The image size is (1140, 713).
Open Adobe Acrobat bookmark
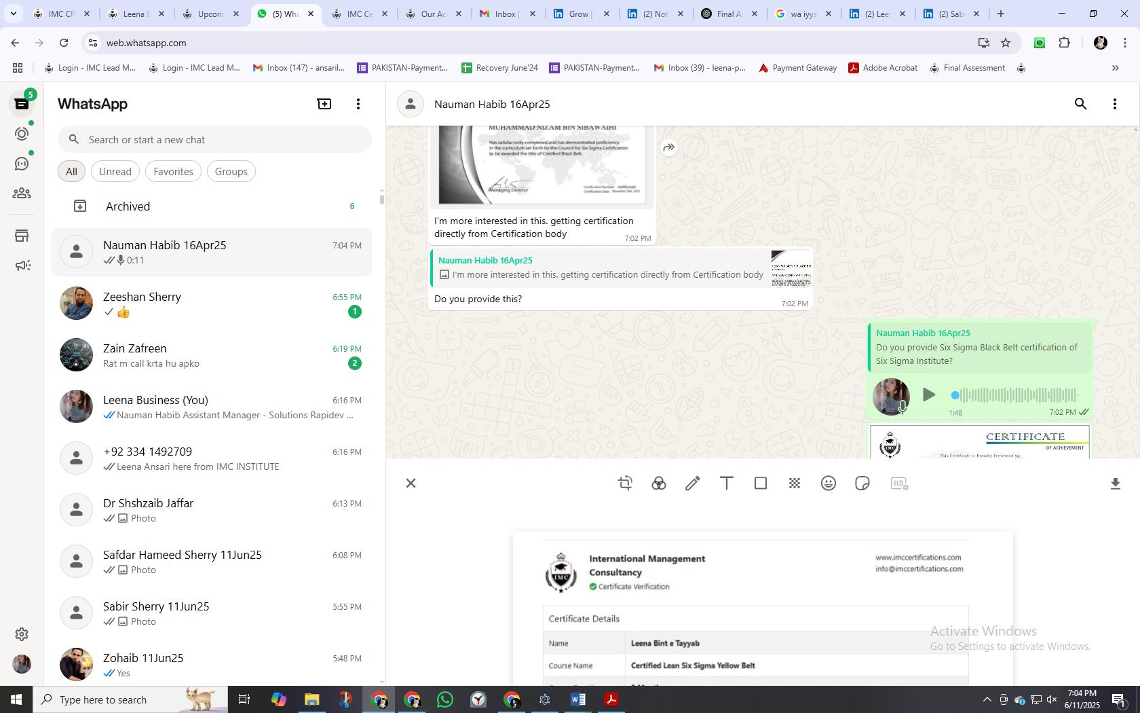[883, 68]
